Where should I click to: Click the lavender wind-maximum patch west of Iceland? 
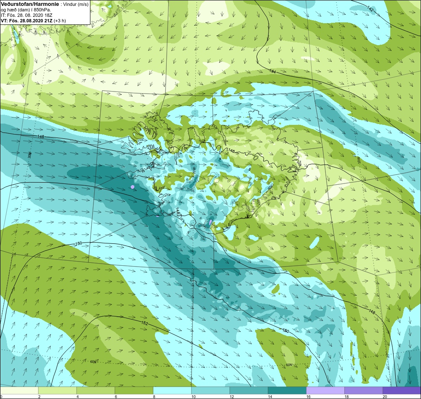pyautogui.click(x=132, y=187)
